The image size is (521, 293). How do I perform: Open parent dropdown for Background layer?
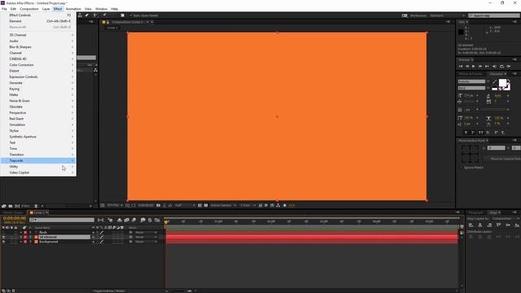(146, 242)
